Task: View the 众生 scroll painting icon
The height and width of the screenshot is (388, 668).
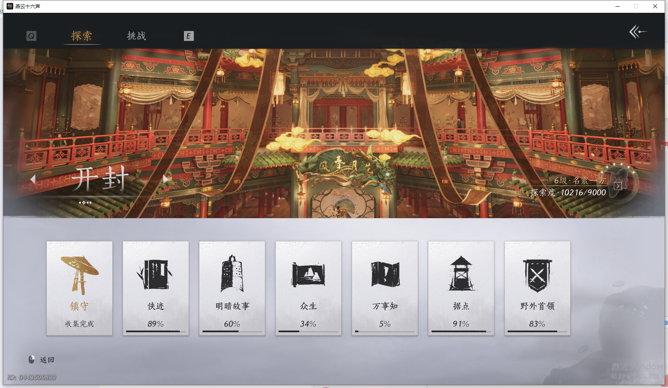Action: [308, 273]
